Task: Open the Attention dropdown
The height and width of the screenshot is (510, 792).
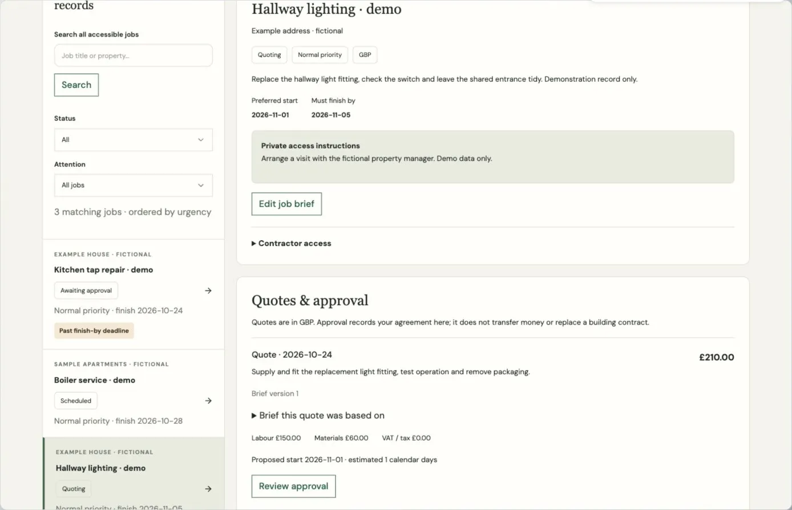Action: click(134, 185)
